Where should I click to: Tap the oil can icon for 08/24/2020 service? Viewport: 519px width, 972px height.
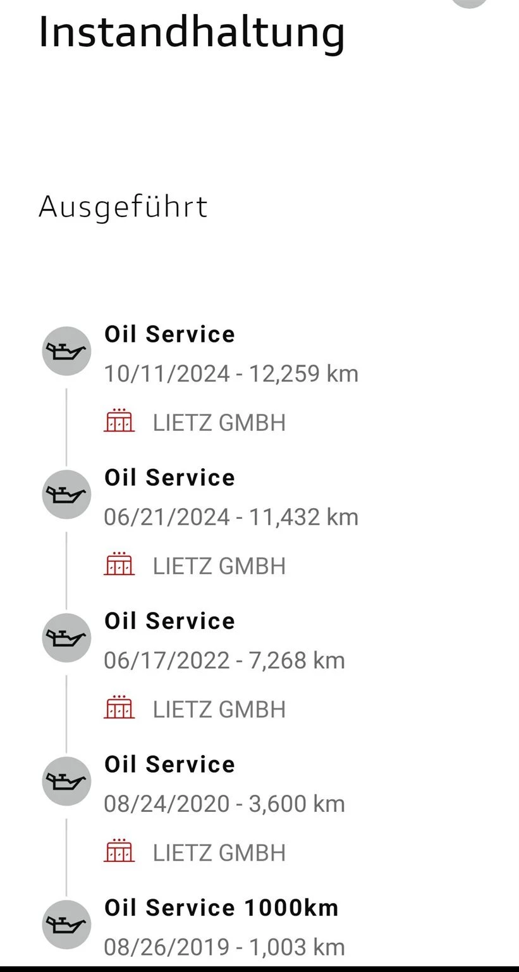tap(66, 781)
